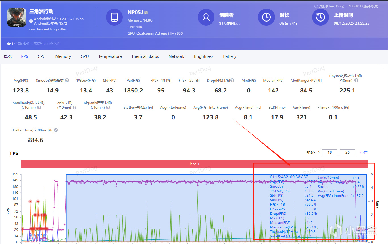
Task: Click the red label1 bar
Action: pyautogui.click(x=194, y=164)
